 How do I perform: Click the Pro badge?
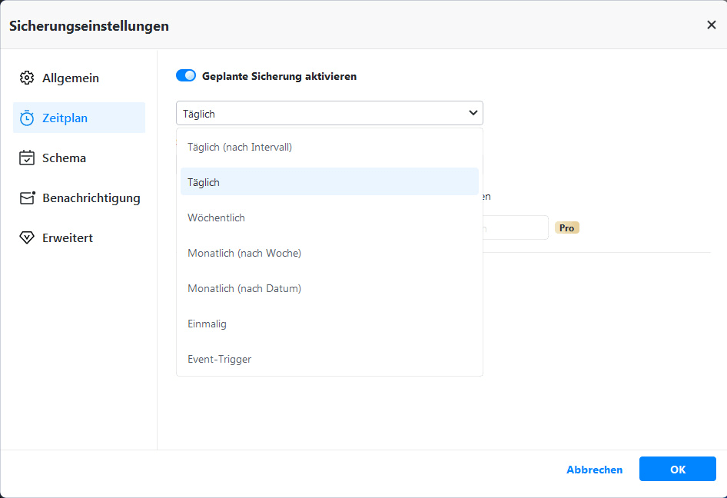[567, 228]
